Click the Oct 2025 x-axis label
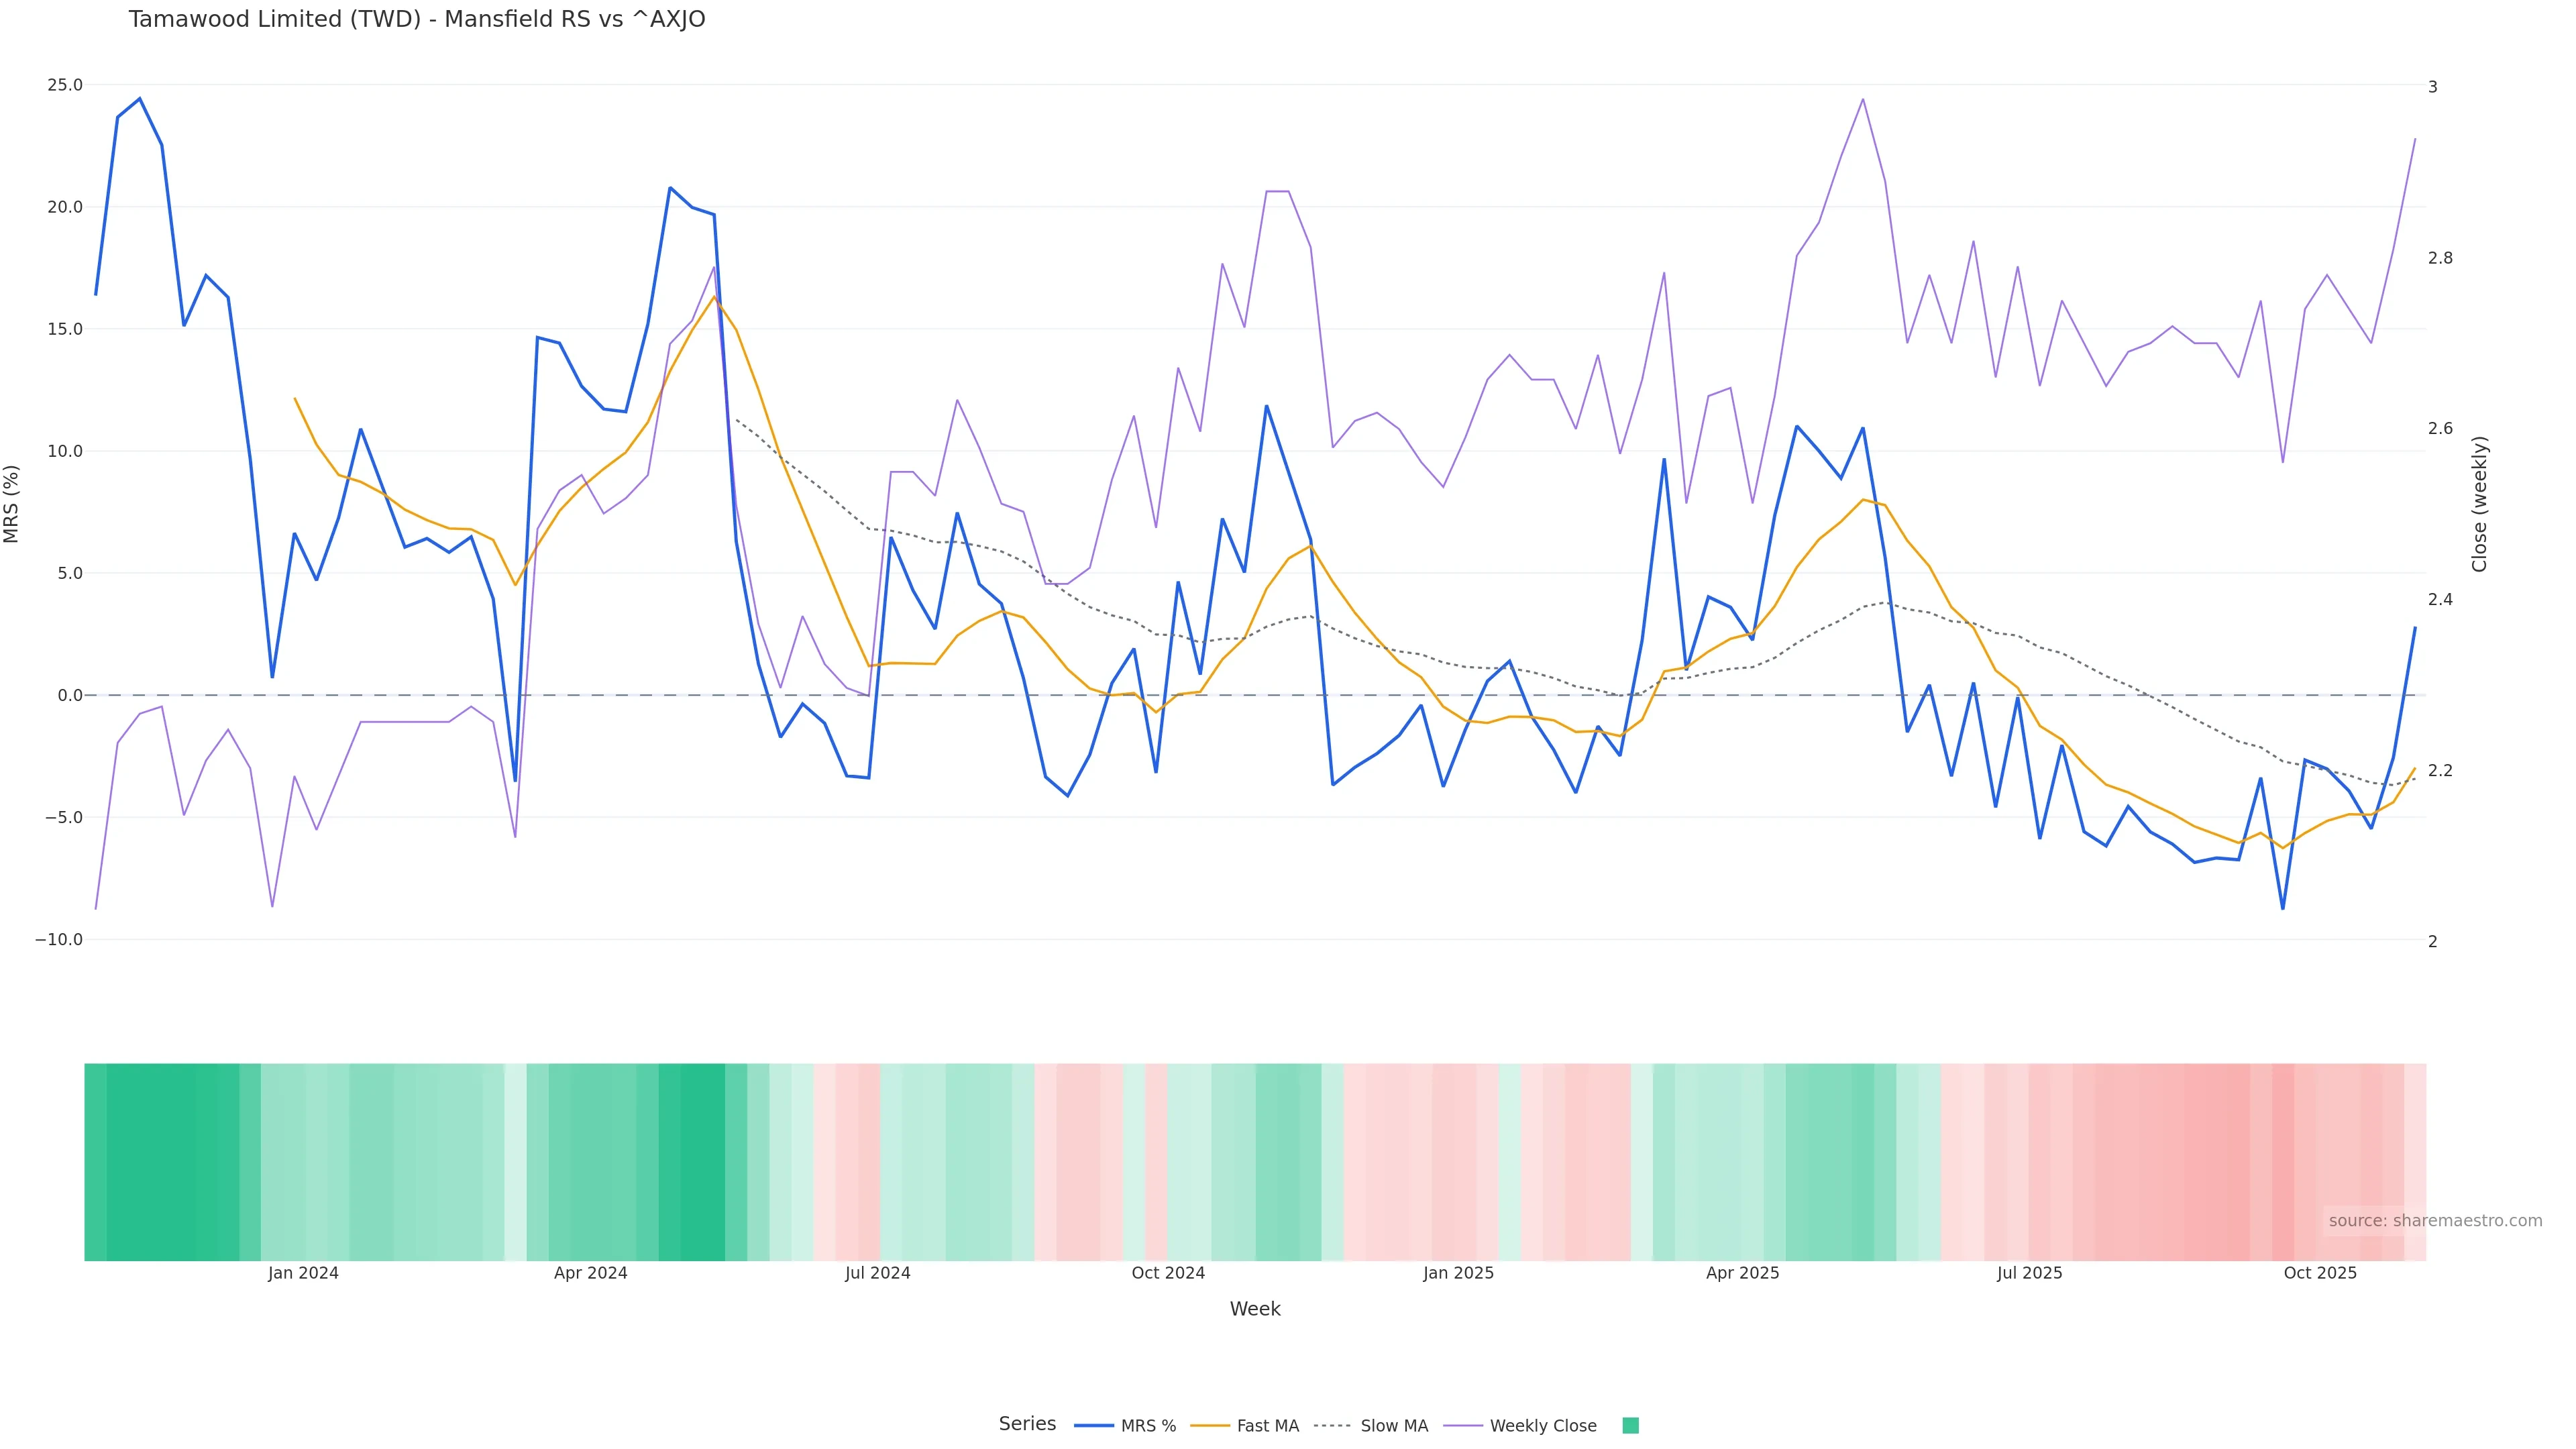2576x1449 pixels. click(x=2320, y=1273)
